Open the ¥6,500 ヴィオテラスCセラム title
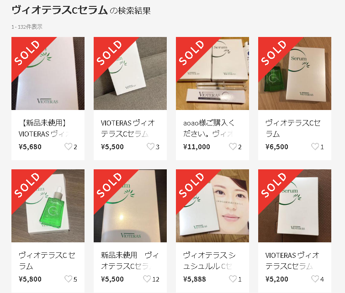Image resolution: width=345 pixels, height=293 pixels. (x=293, y=128)
